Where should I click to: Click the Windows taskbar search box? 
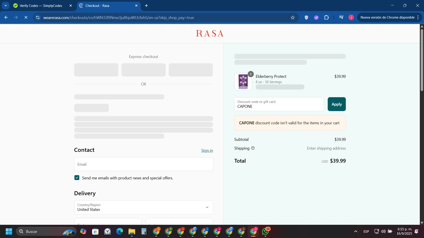(46, 232)
